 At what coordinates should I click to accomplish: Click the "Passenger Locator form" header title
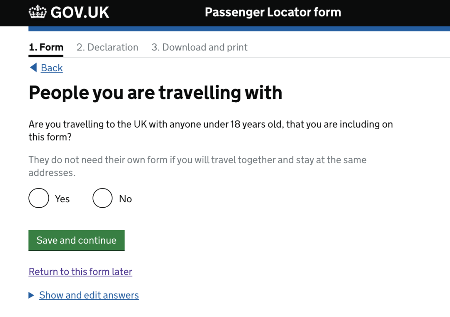point(272,12)
